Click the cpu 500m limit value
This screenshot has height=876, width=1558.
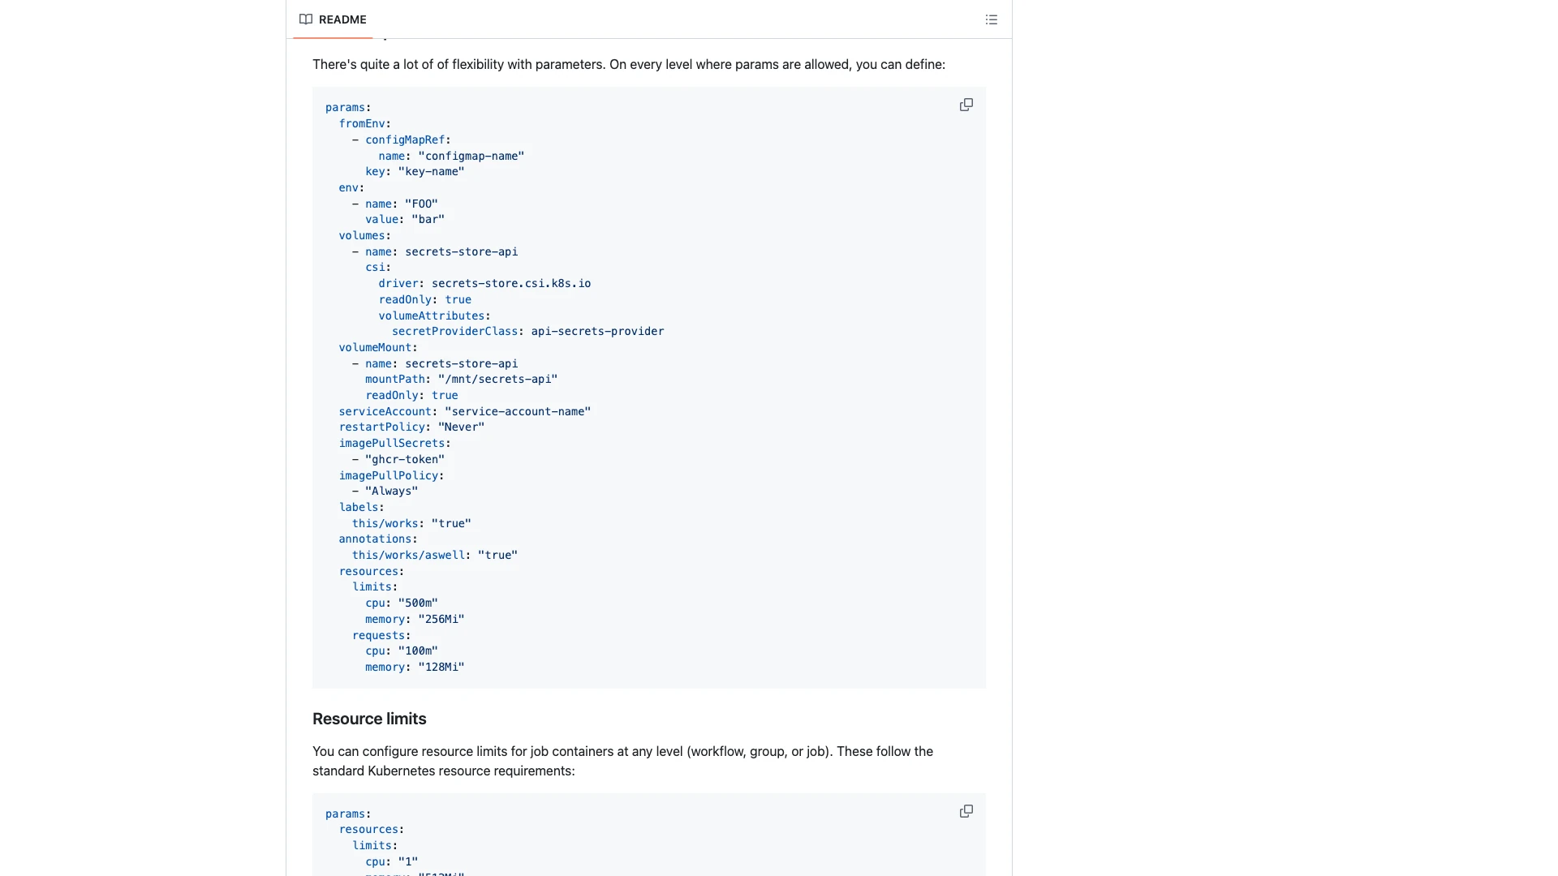tap(417, 603)
